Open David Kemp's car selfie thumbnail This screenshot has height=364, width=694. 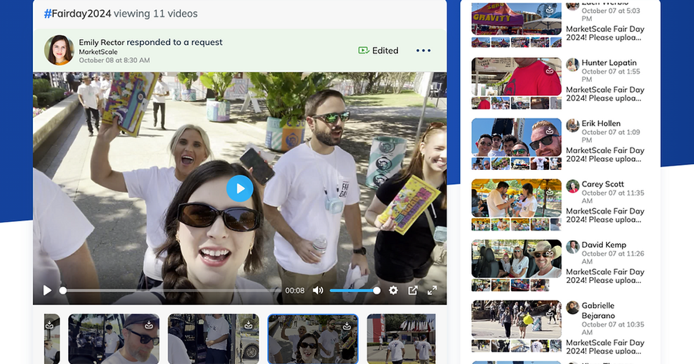click(516, 258)
